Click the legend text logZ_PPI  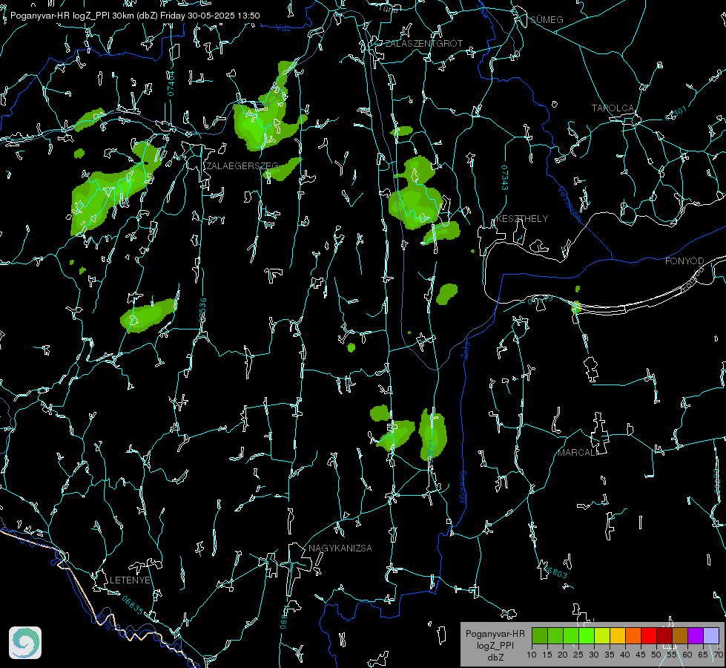click(x=495, y=645)
